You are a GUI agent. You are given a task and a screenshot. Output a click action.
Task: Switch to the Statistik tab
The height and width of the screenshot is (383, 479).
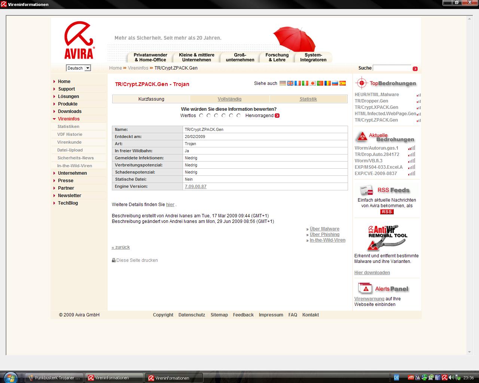308,99
